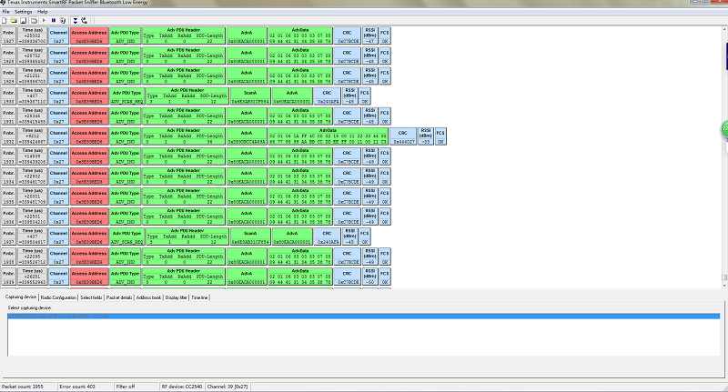
Task: Click AdvData field of packet 1933
Action: 300,156
